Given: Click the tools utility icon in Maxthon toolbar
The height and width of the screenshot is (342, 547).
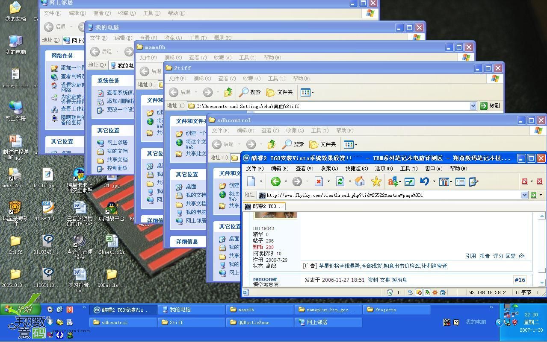Looking at the screenshot, I should pyautogui.click(x=444, y=181).
